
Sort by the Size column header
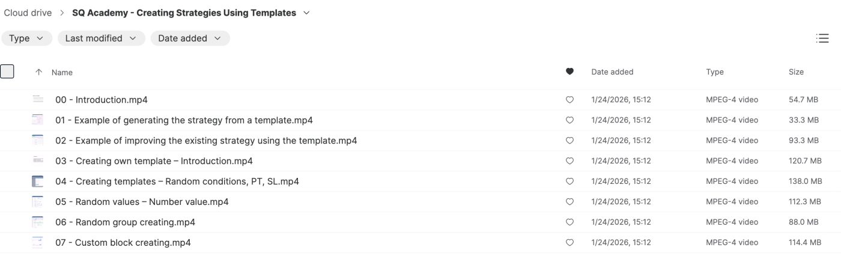[796, 72]
